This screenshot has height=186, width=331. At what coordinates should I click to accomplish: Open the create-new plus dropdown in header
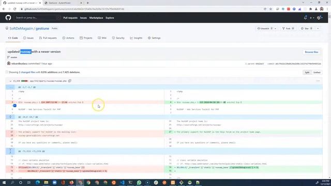(x=312, y=18)
